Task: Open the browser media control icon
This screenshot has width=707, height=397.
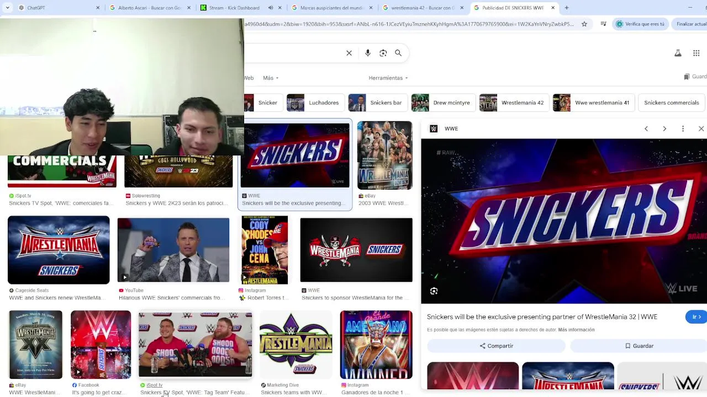Action: [x=603, y=24]
